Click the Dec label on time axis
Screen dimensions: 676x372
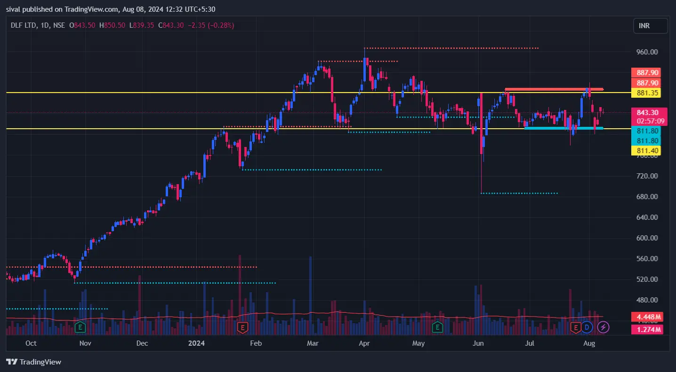click(x=142, y=343)
